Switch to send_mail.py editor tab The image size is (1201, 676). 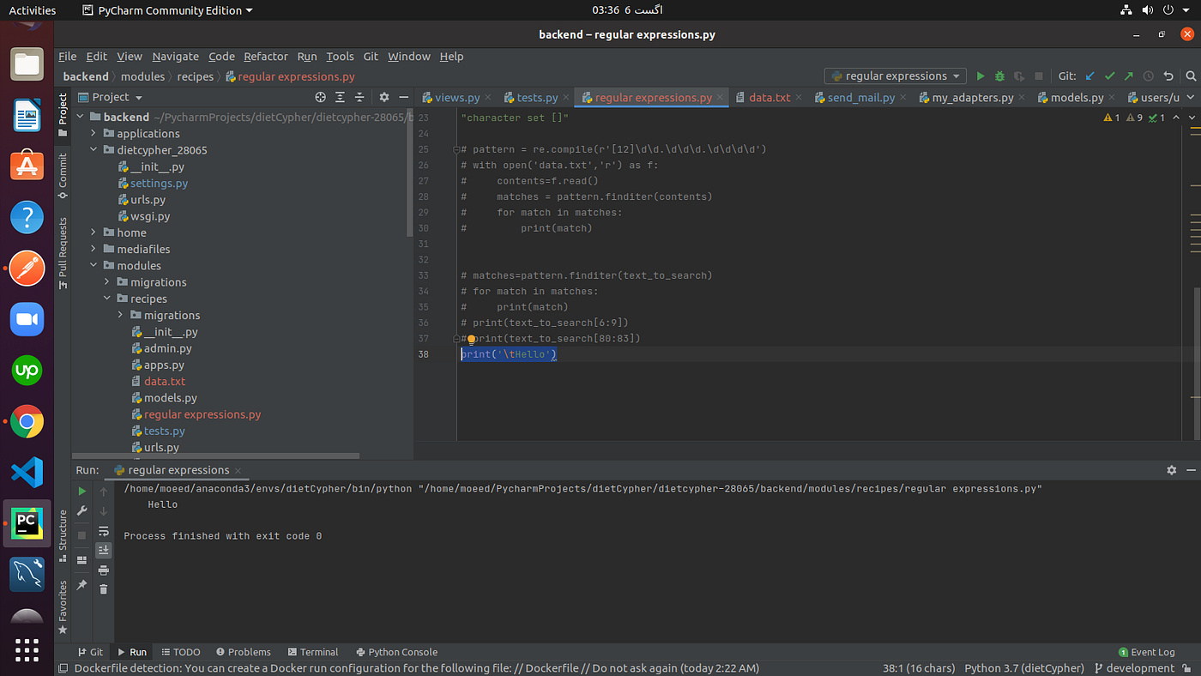(x=861, y=98)
